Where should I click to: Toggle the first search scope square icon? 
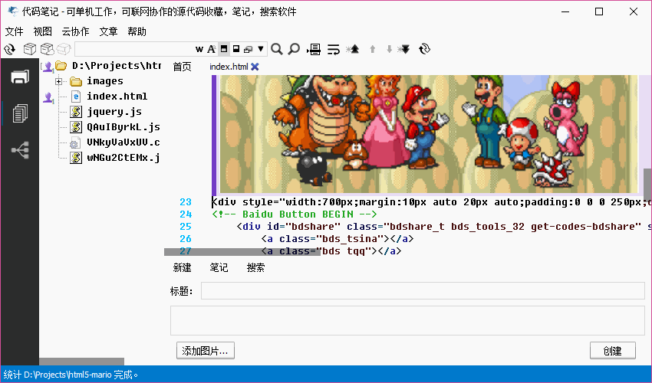pyautogui.click(x=224, y=49)
